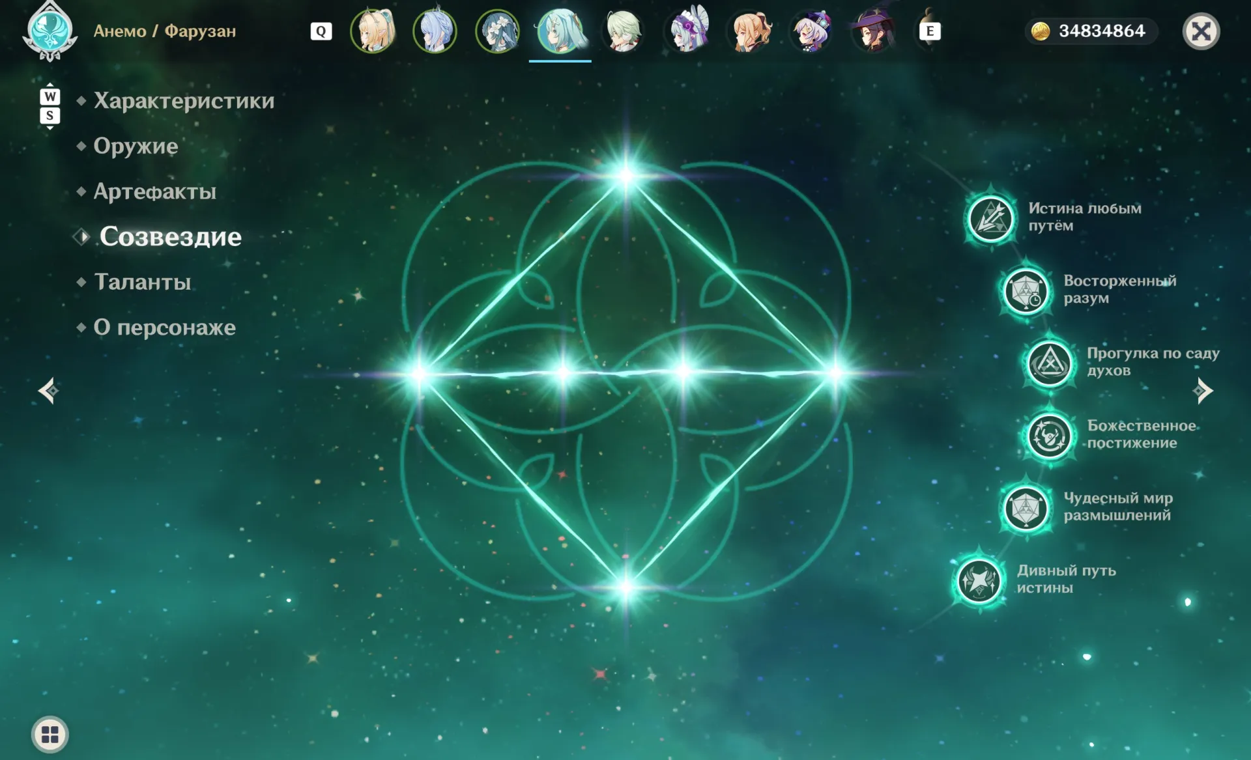1251x760 pixels.
Task: Open the Оружие tab
Action: (x=136, y=146)
